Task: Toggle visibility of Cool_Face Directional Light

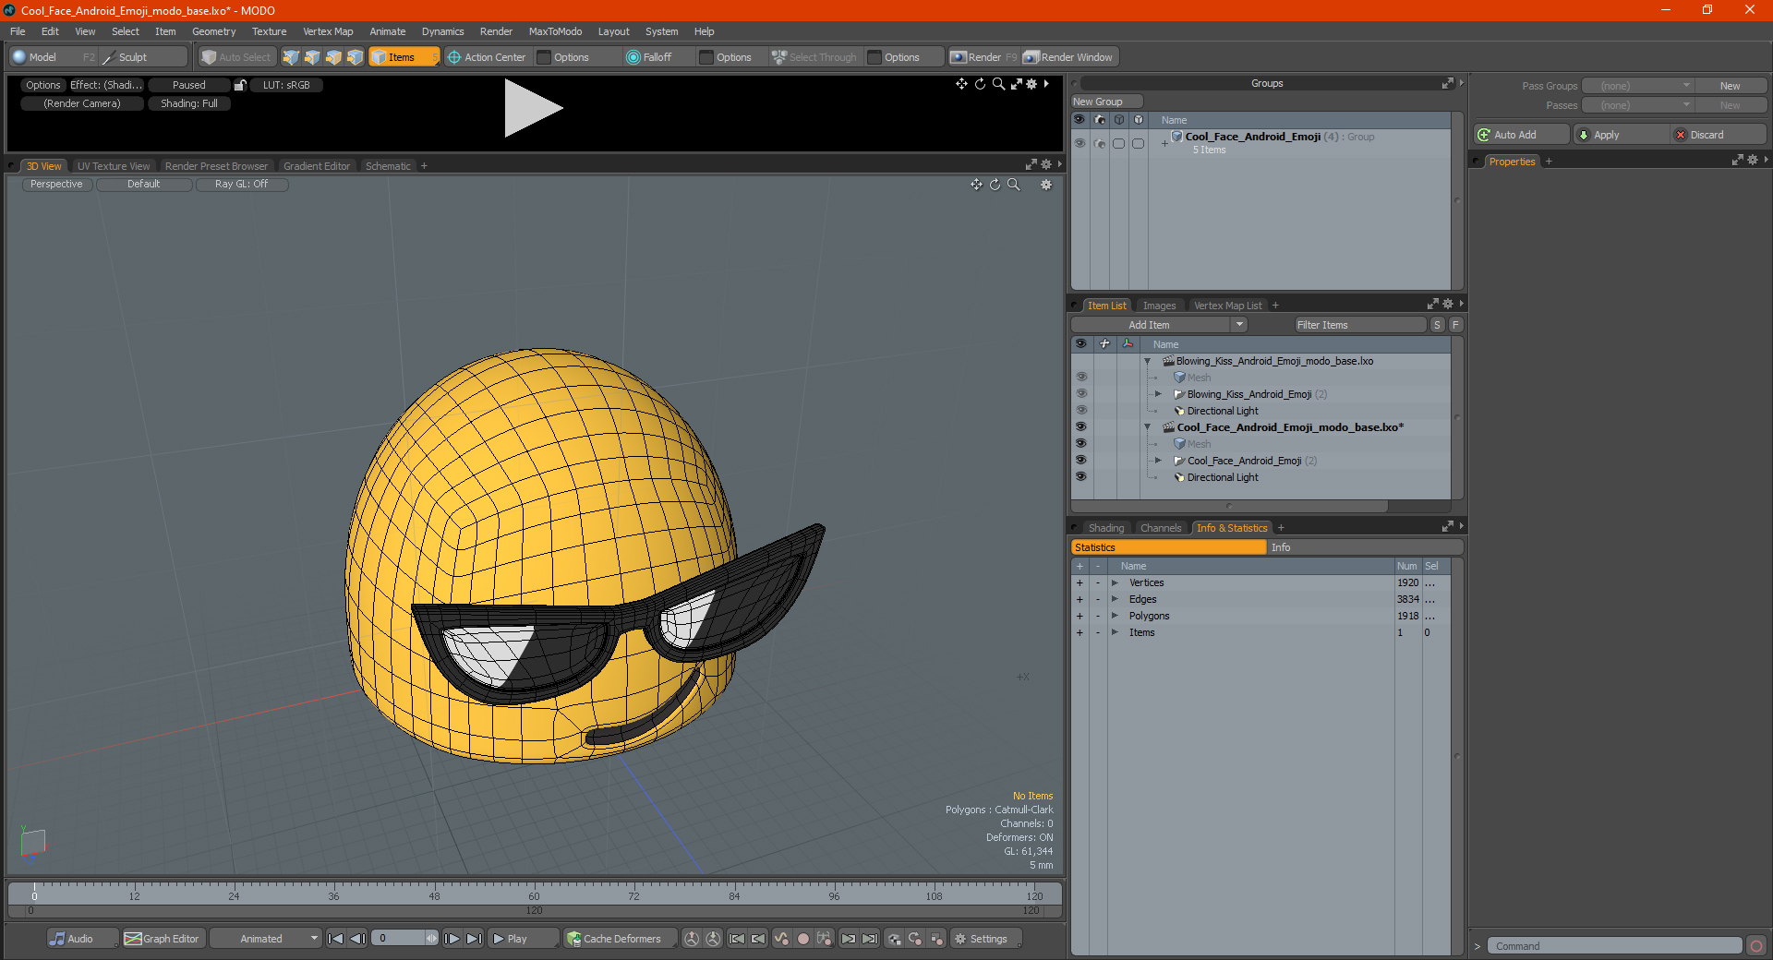Action: point(1080,477)
